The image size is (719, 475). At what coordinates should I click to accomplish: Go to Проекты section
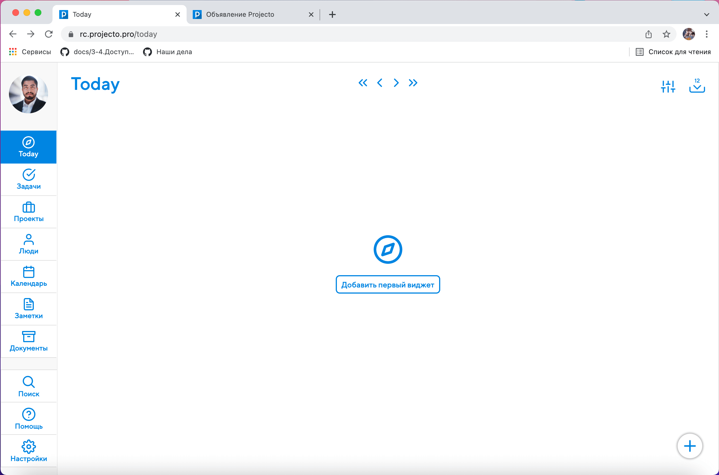(x=28, y=212)
